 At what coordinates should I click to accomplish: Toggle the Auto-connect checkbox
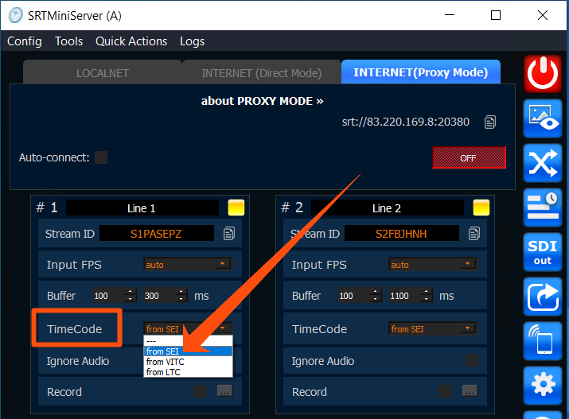click(101, 157)
